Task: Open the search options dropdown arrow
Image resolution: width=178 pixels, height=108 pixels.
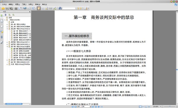Action: pos(88,8)
